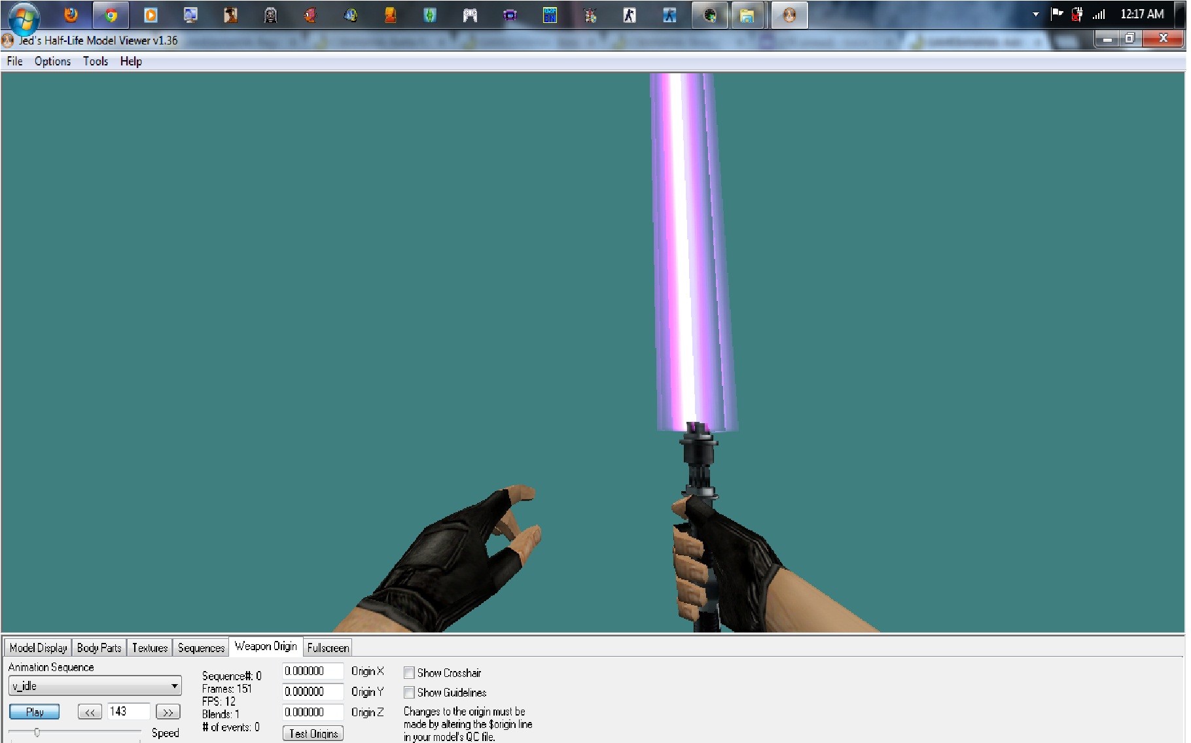Click the 'FPS: 12' info text
The height and width of the screenshot is (743, 1191).
coord(219,701)
